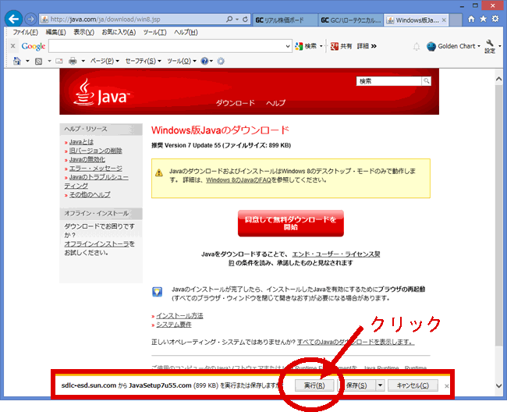Click the Java logo
This screenshot has width=507, height=412.
102,93
